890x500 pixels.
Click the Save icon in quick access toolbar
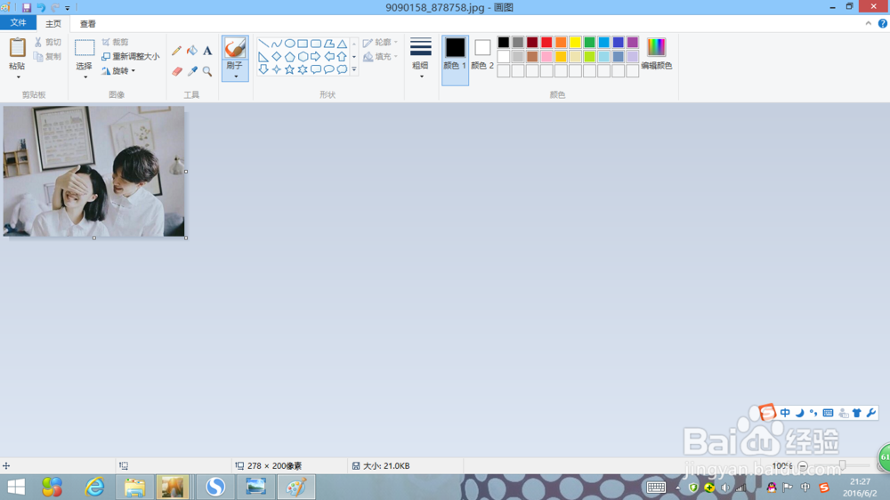click(x=27, y=7)
